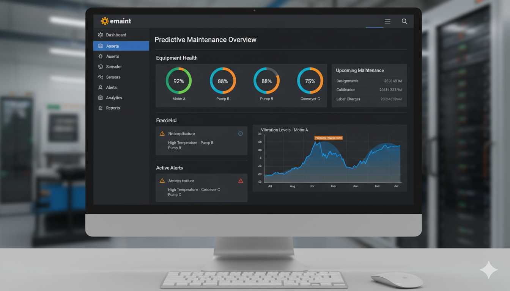Click the Analytics icon in sidebar

[x=101, y=98]
